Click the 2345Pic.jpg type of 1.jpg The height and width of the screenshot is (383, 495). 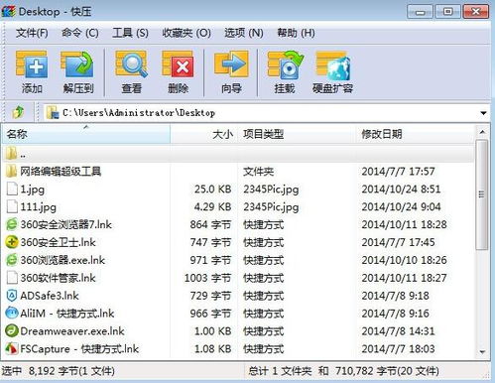[271, 190]
